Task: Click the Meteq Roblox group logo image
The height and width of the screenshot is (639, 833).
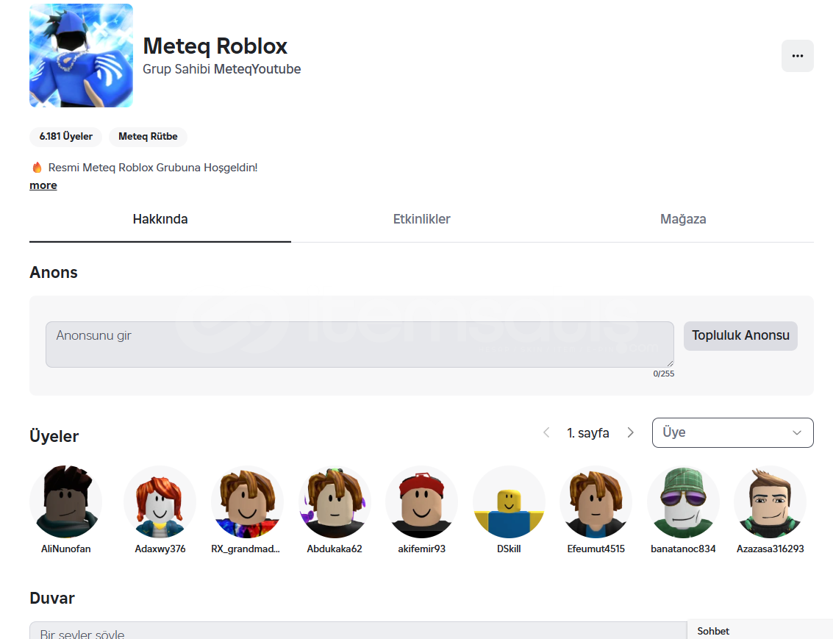Action: tap(82, 56)
